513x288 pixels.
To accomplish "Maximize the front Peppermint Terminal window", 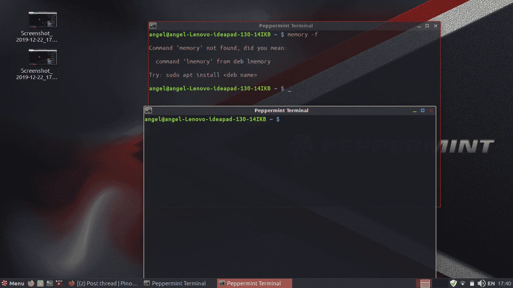I will (x=422, y=111).
